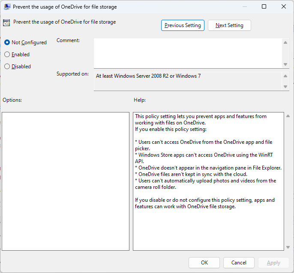Confirm changes with the OK button

coord(204,263)
